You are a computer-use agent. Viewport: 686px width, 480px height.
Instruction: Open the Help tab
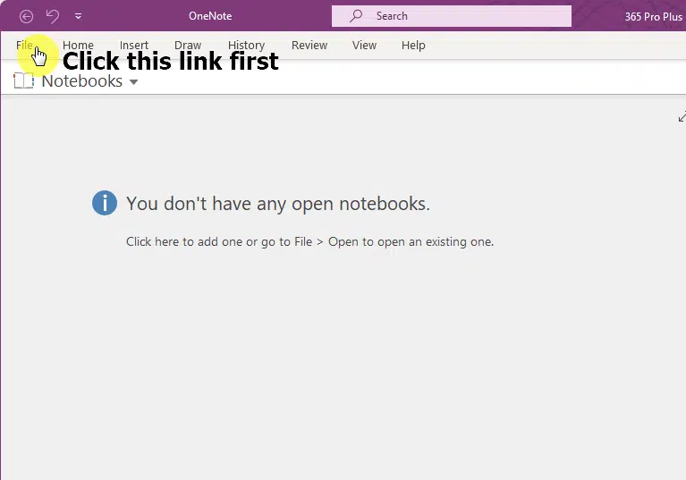[413, 45]
